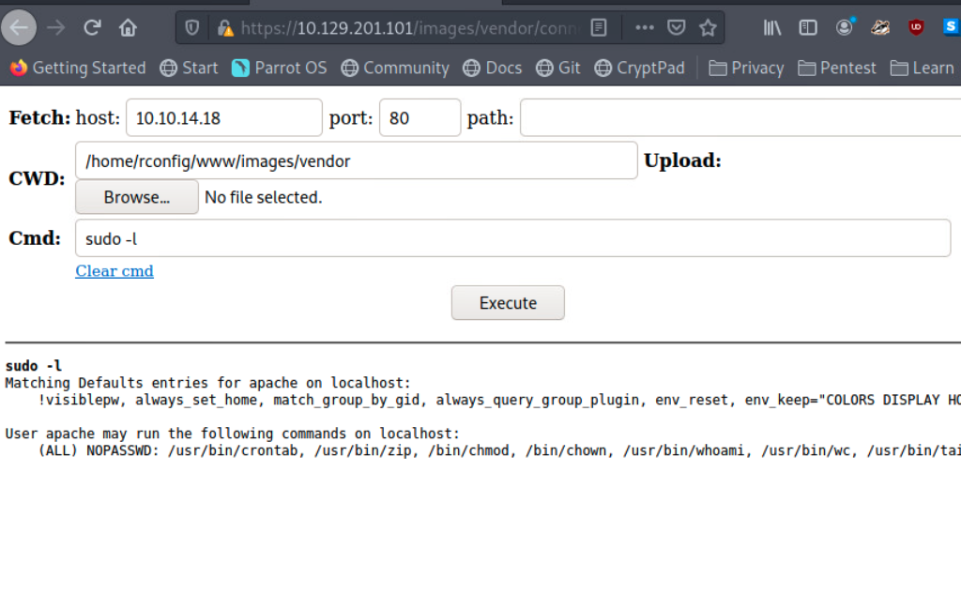Image resolution: width=961 pixels, height=594 pixels.
Task: Bookmark this page with the star
Action: [708, 27]
